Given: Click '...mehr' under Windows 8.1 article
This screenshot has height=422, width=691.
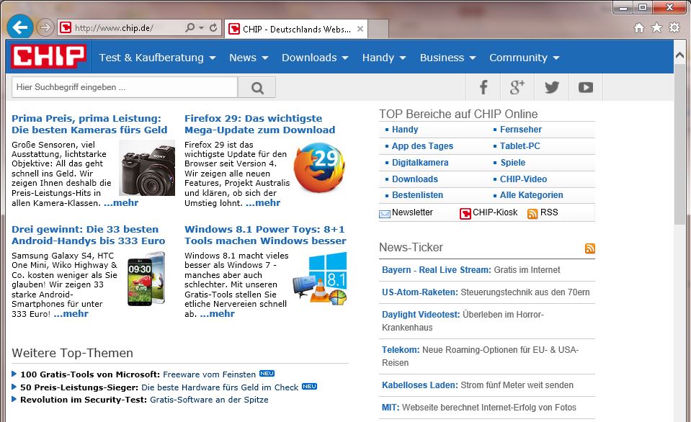Looking at the screenshot, I should tap(218, 314).
